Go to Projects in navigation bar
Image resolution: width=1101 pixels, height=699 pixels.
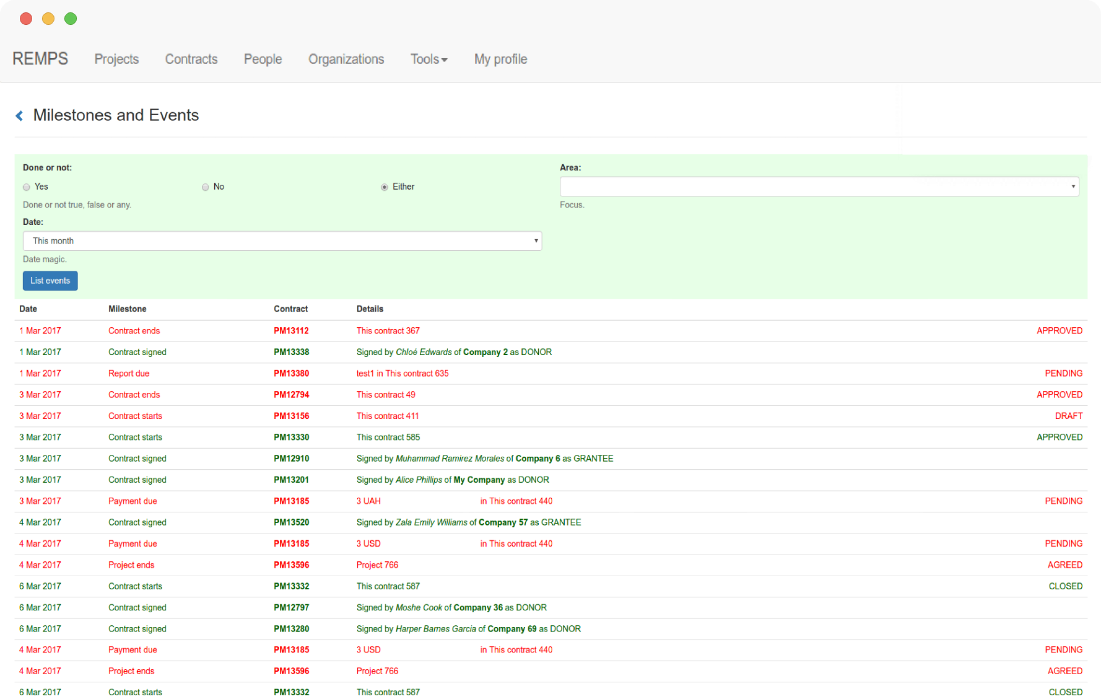pos(116,59)
